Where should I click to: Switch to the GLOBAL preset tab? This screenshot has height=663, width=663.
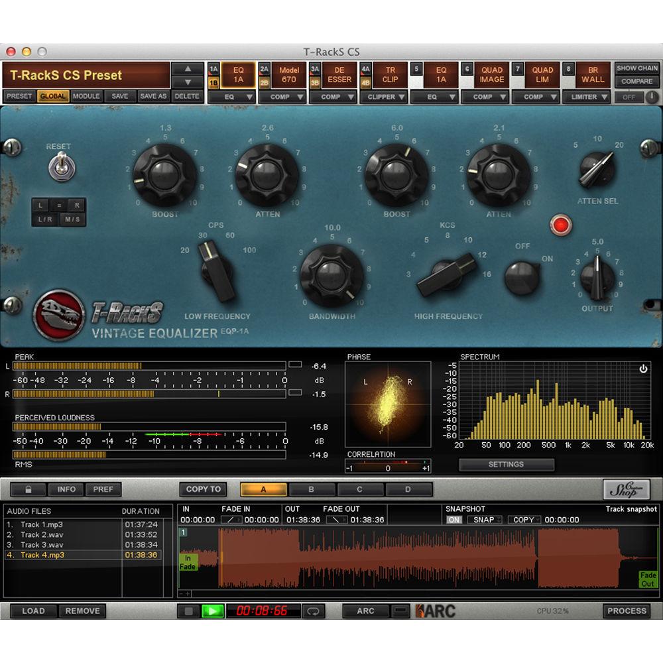pyautogui.click(x=51, y=95)
